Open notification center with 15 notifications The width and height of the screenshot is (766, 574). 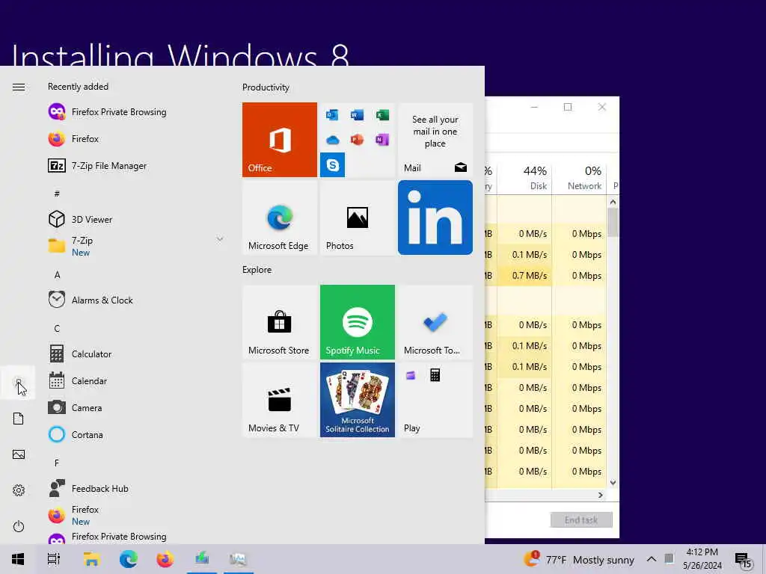tap(743, 561)
